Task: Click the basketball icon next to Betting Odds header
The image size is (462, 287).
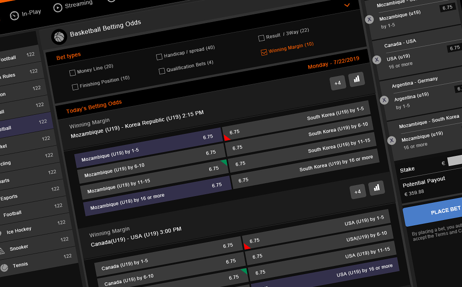Action: (x=59, y=37)
